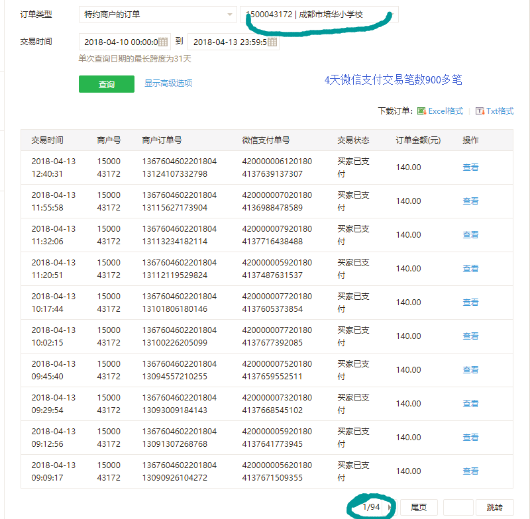
Task: View order paid at 09:12:56
Action: click(470, 438)
